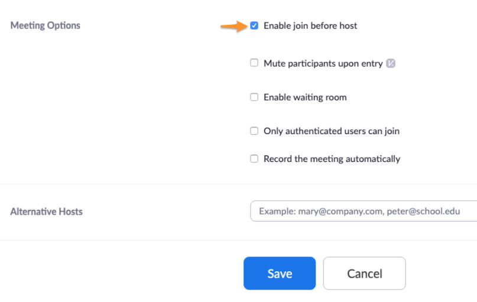Tick the Mute participants upon entry checkbox

pos(254,63)
